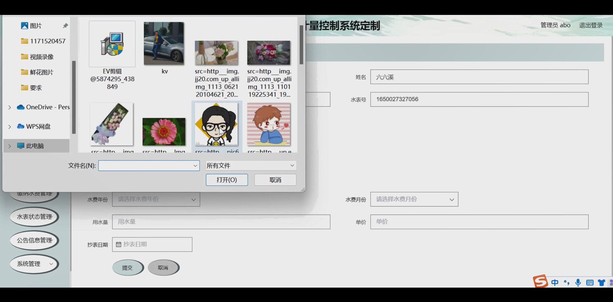Screen dimensions: 613x302
Task: Select the EV剪辑 installer file icon
Action: coord(112,44)
